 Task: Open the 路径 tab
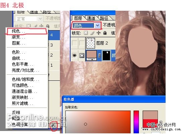(104, 18)
